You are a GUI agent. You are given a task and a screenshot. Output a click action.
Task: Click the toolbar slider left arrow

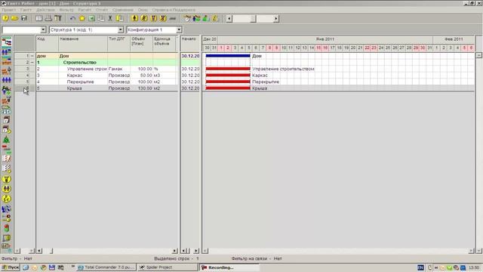click(x=229, y=18)
